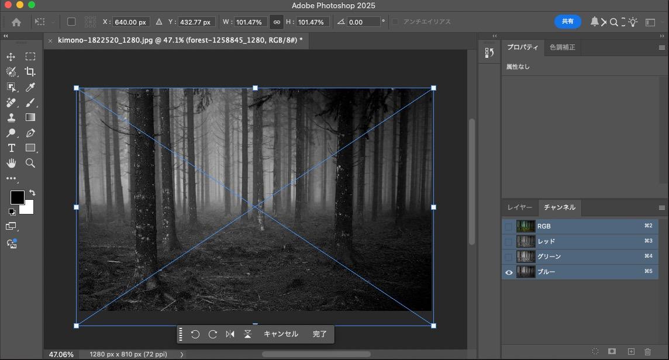Click キャンセル to cancel the transform
Image resolution: width=669 pixels, height=360 pixels.
(281, 334)
